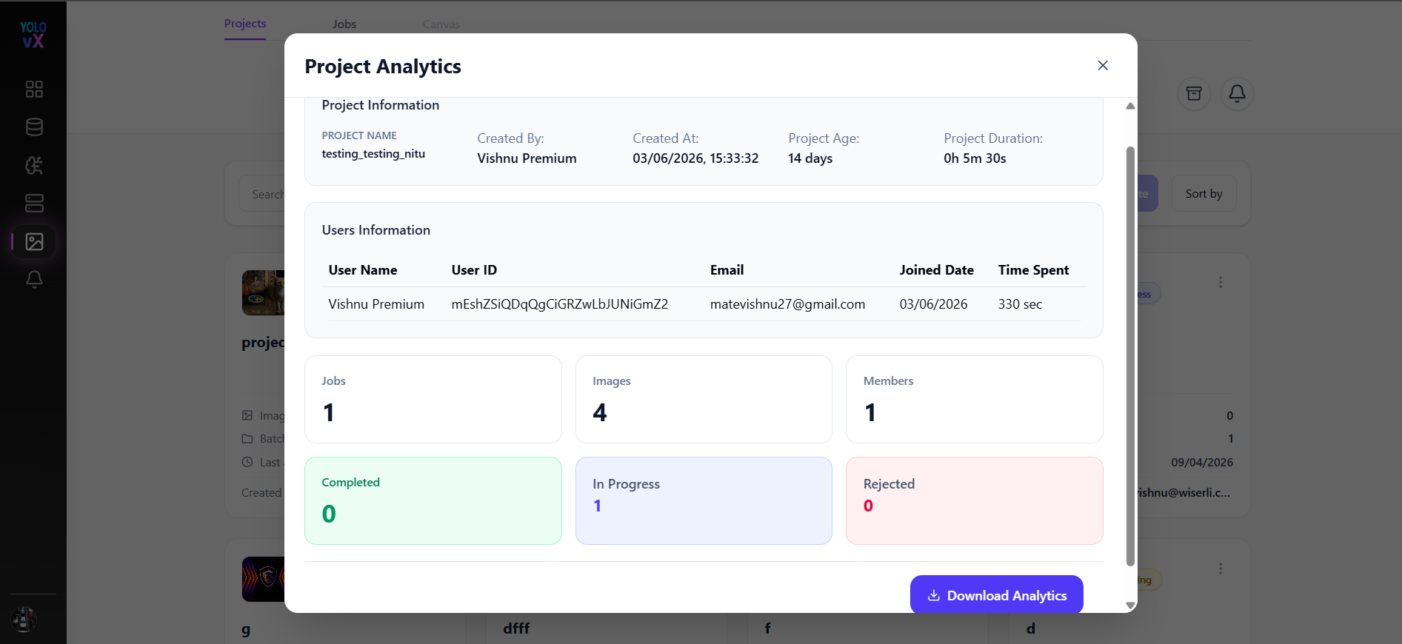This screenshot has width=1402, height=644.
Task: Open the dashboard grid icon in sidebar
Action: click(34, 89)
